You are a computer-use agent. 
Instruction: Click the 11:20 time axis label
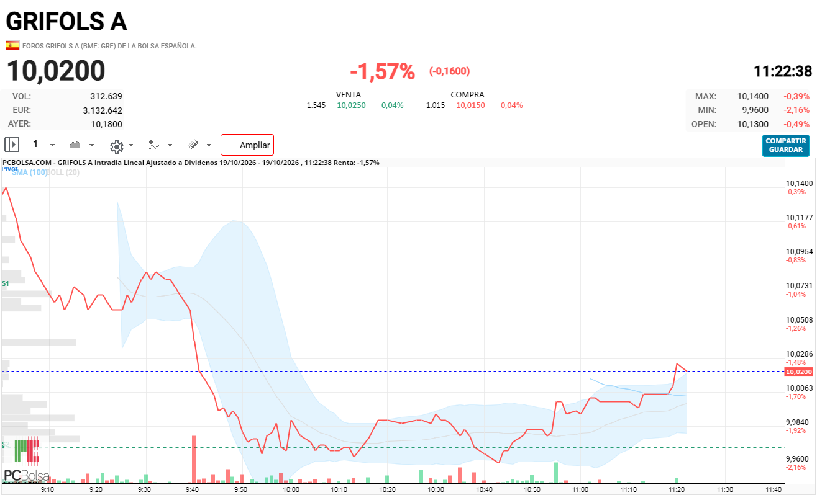[677, 489]
